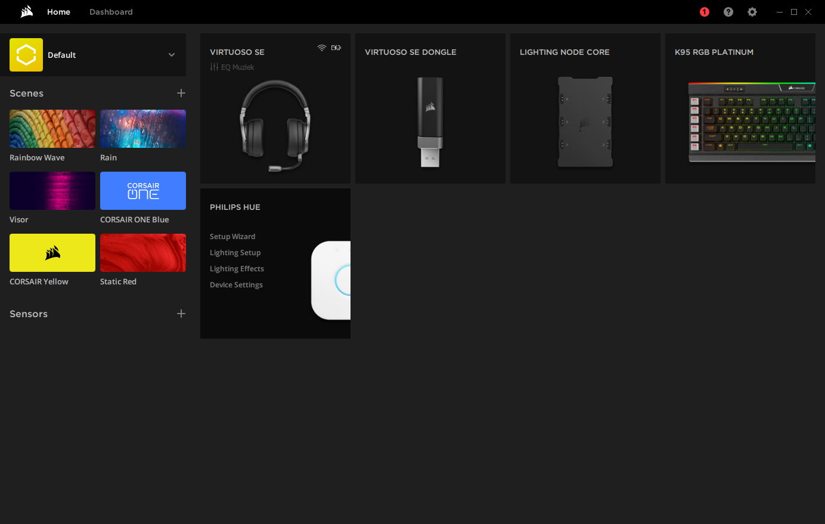
Task: Open Philips Hue Setup Wizard
Action: (x=232, y=237)
